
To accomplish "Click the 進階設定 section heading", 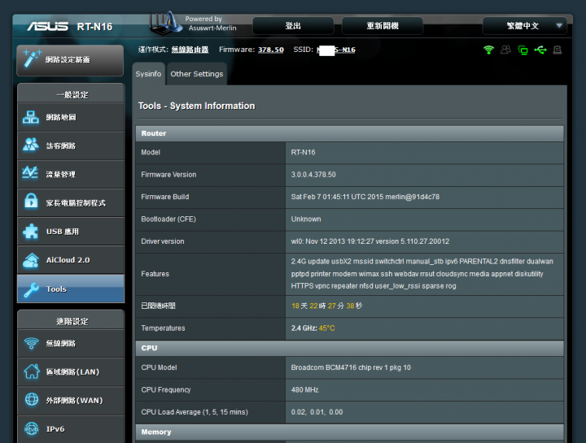I will click(x=72, y=321).
